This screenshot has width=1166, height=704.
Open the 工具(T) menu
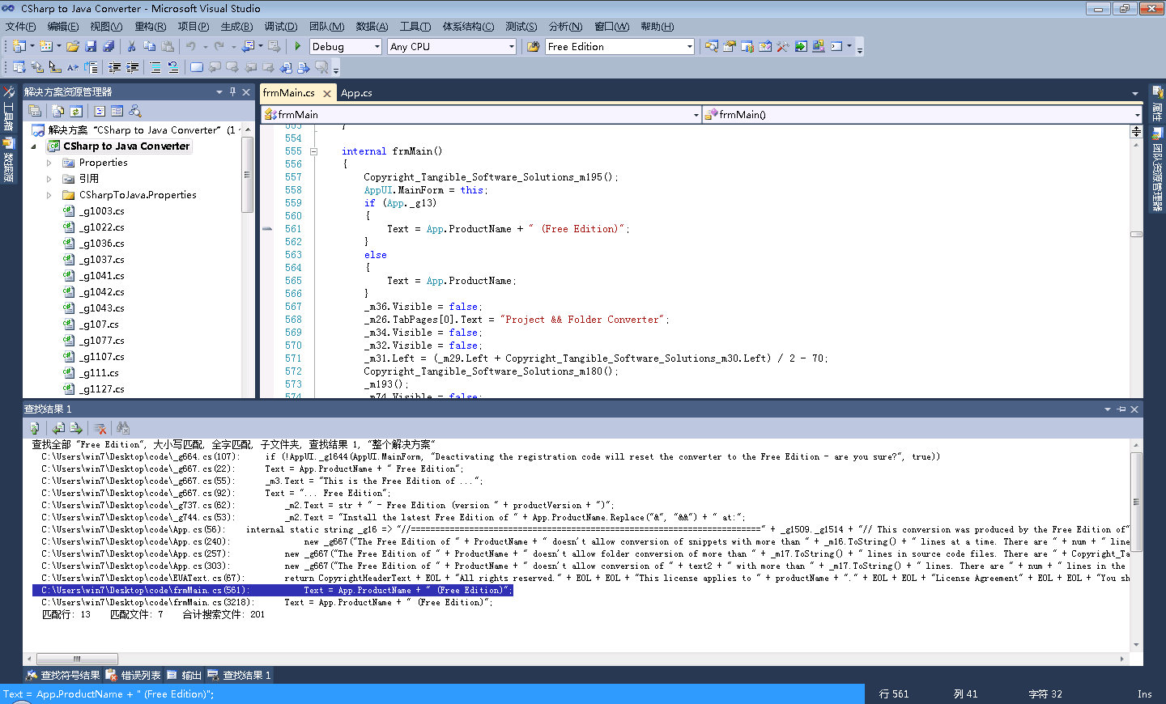(x=415, y=27)
